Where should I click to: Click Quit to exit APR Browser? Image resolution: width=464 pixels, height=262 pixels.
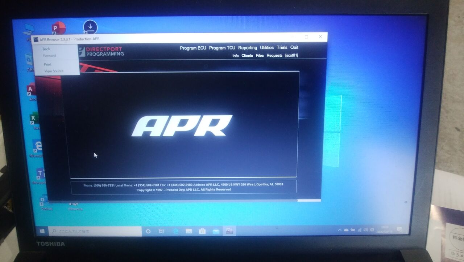pyautogui.click(x=294, y=47)
